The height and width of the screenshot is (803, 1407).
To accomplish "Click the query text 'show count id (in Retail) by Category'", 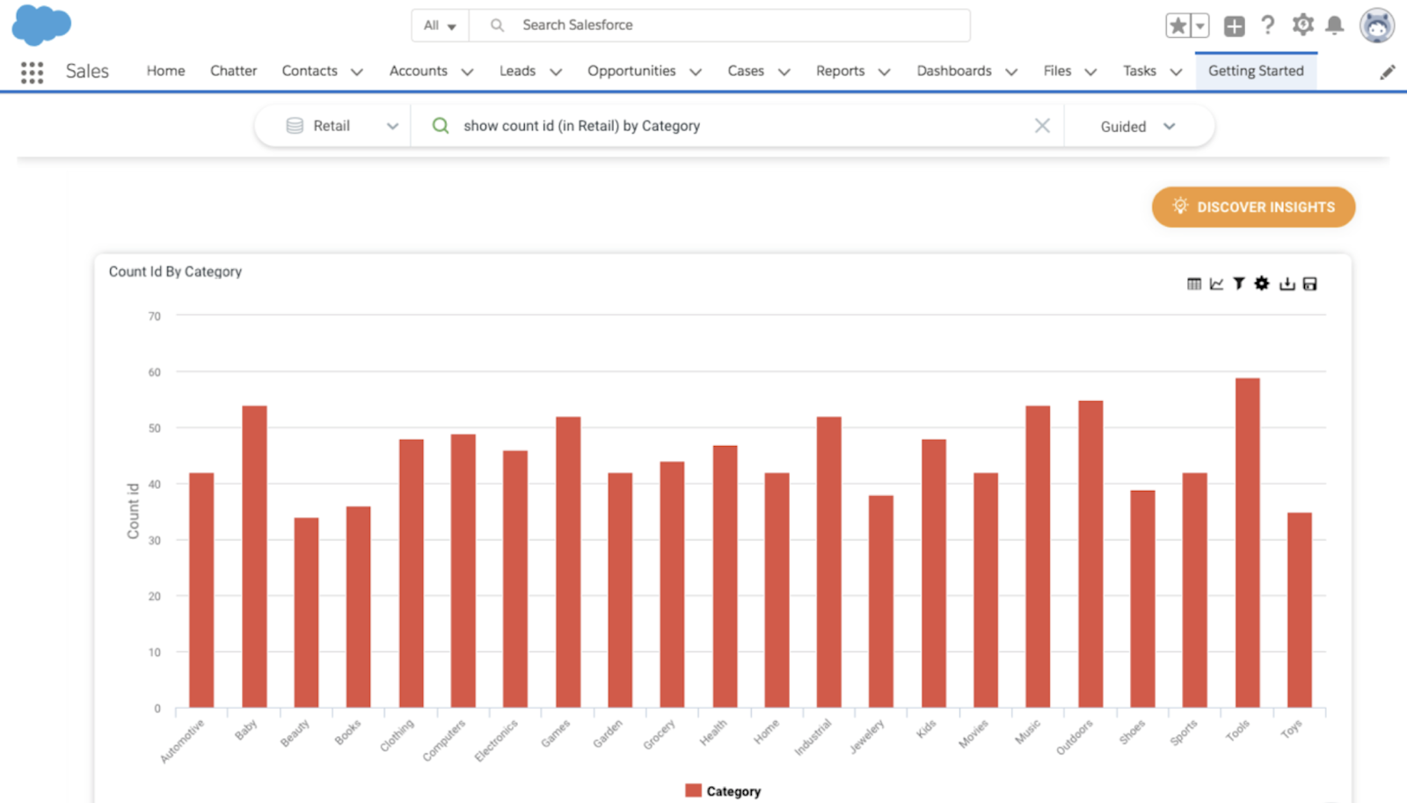I will 582,126.
